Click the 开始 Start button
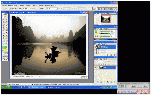Screen dimensions: 151x95 click(x=7, y=87)
